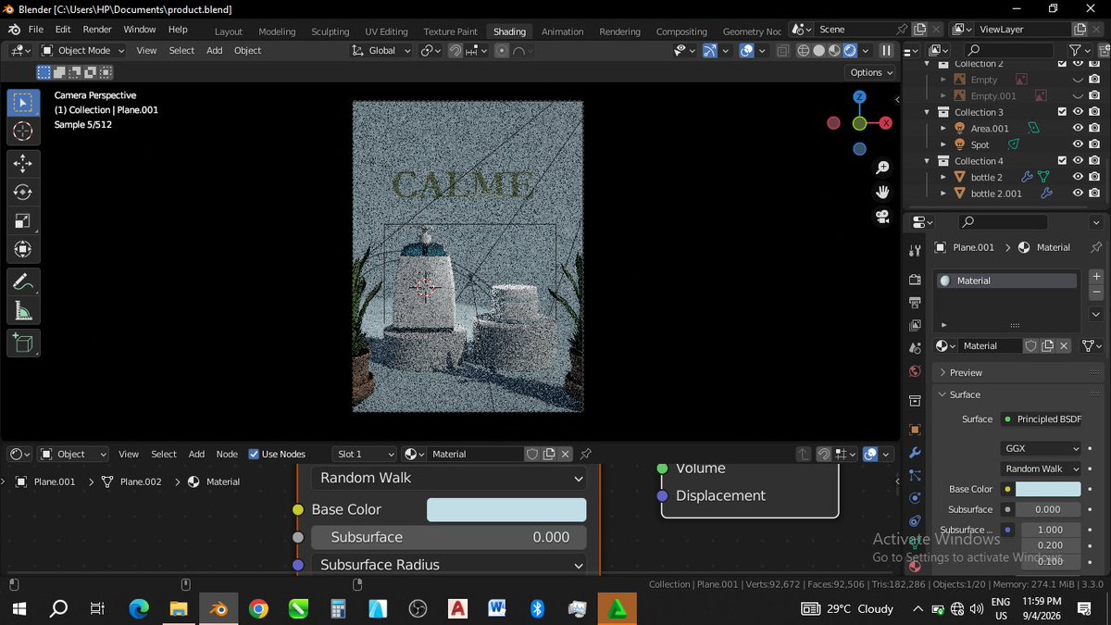Open the Output properties tab

pyautogui.click(x=915, y=303)
